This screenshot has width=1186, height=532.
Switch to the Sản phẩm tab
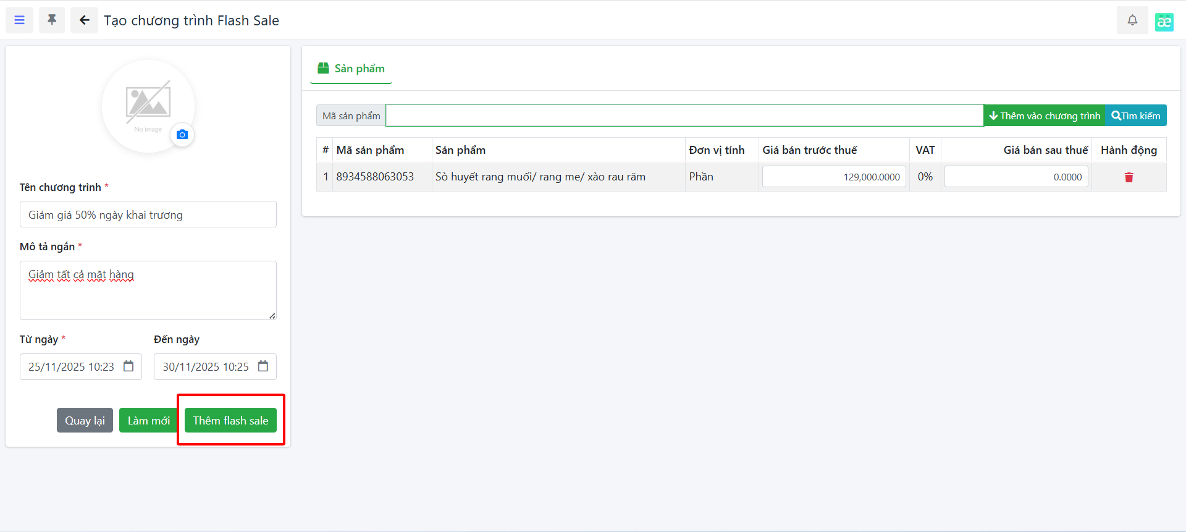[x=351, y=69]
